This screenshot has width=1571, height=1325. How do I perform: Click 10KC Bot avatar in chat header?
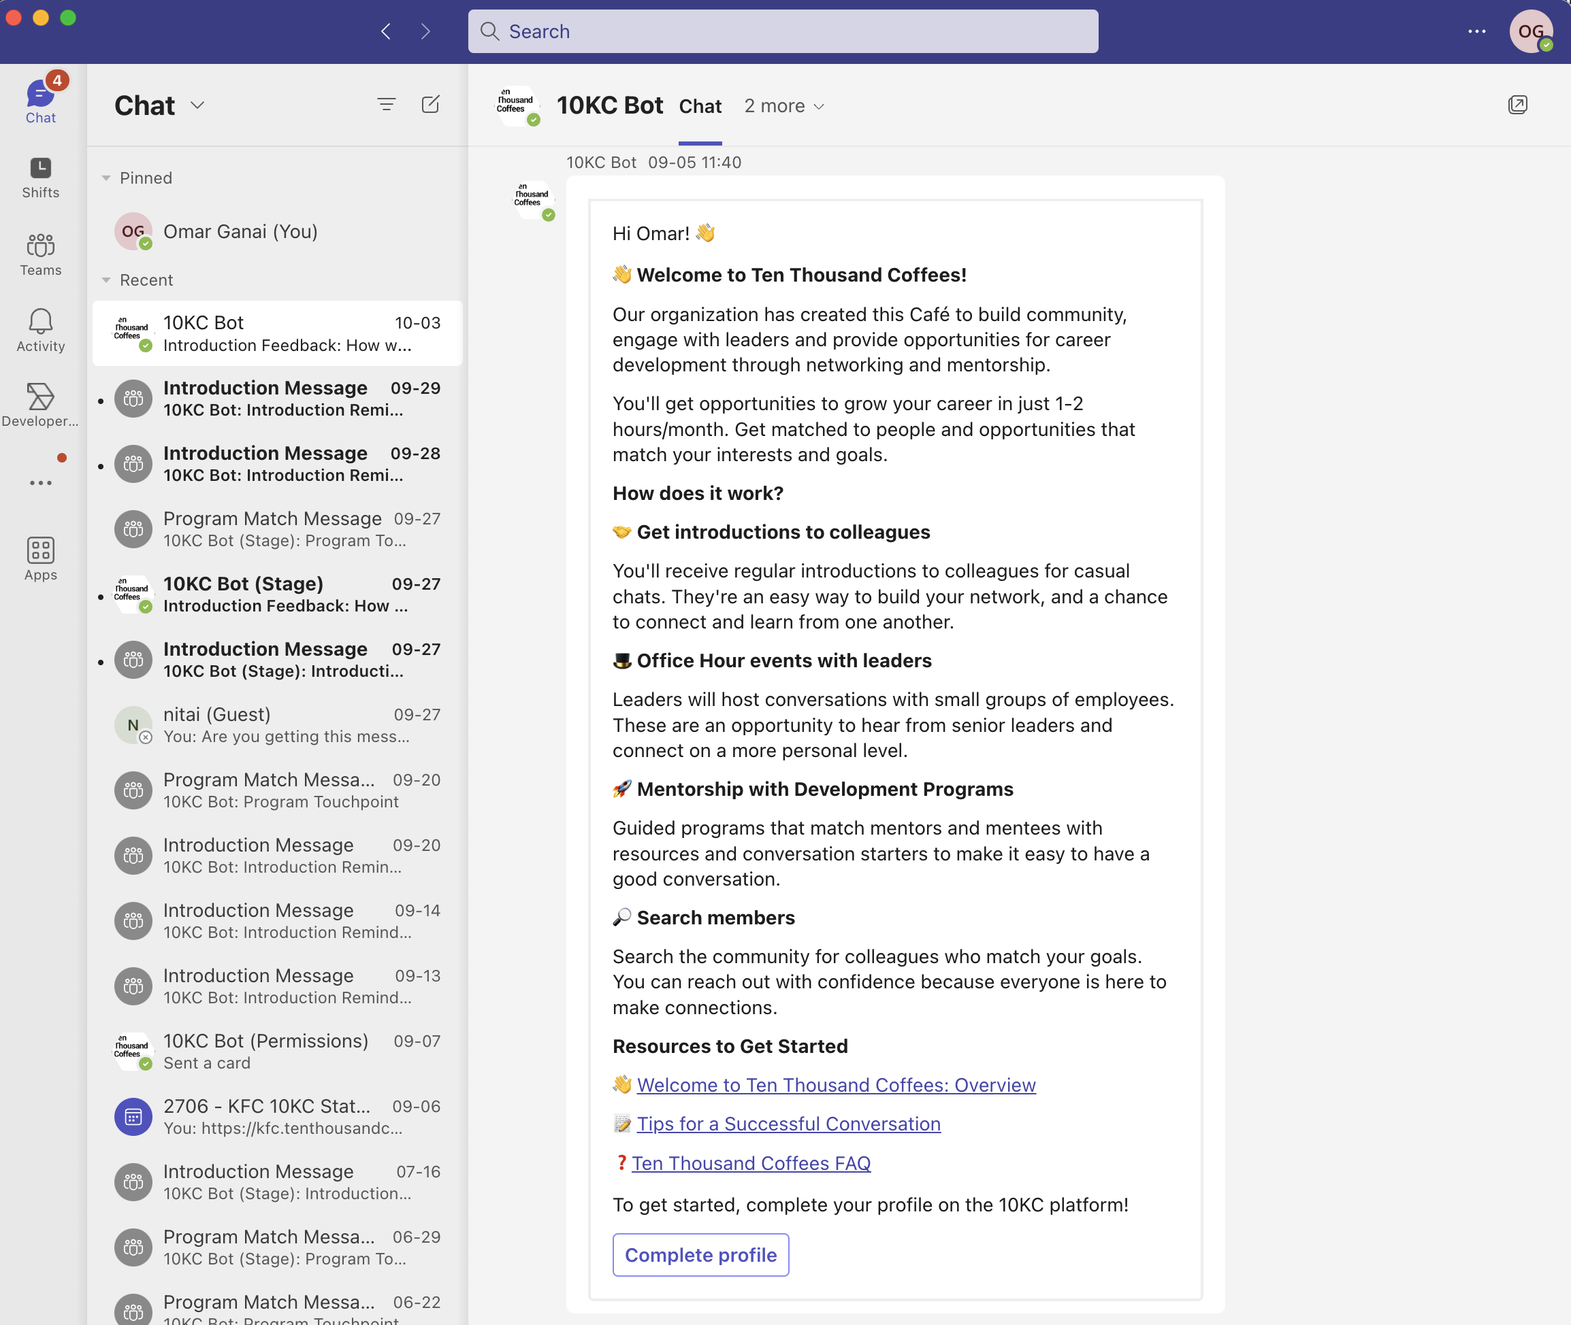pyautogui.click(x=517, y=105)
